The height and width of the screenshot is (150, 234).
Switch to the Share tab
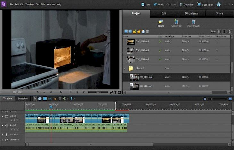(220, 13)
